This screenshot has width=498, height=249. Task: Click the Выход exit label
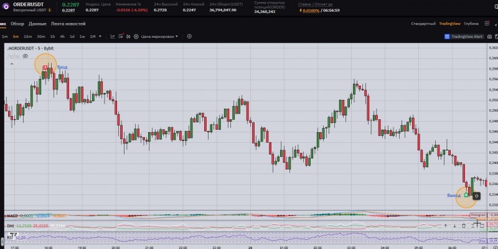(454, 196)
